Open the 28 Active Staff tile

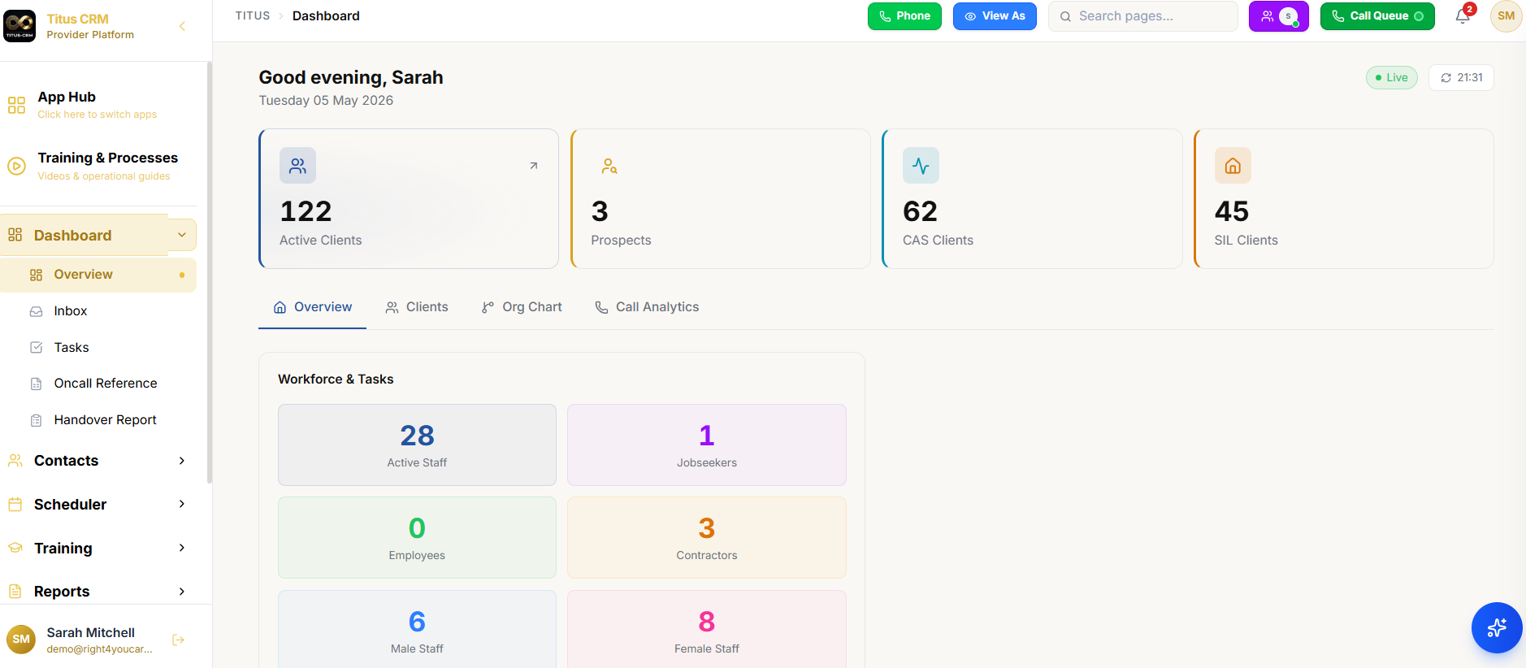click(417, 445)
